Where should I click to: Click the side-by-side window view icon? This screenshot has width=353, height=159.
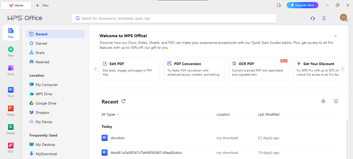pos(279,5)
